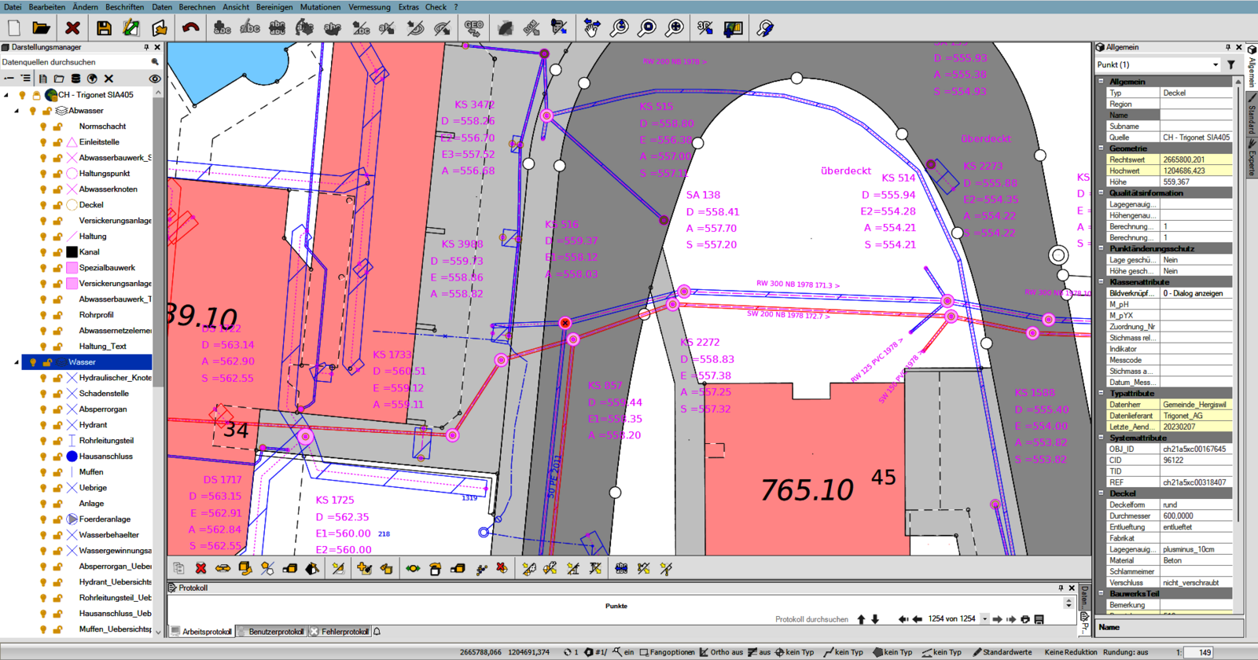Collapse the Geometrie property section
This screenshot has width=1258, height=660.
pos(1101,148)
